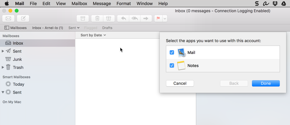Expand the Trash mailbox disclosure triangle
The width and height of the screenshot is (290, 125).
(x=3, y=67)
